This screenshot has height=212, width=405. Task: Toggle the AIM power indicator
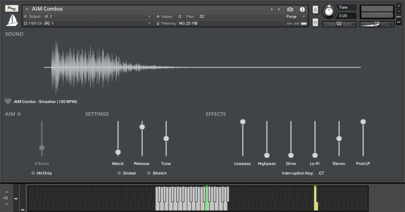(x=19, y=114)
